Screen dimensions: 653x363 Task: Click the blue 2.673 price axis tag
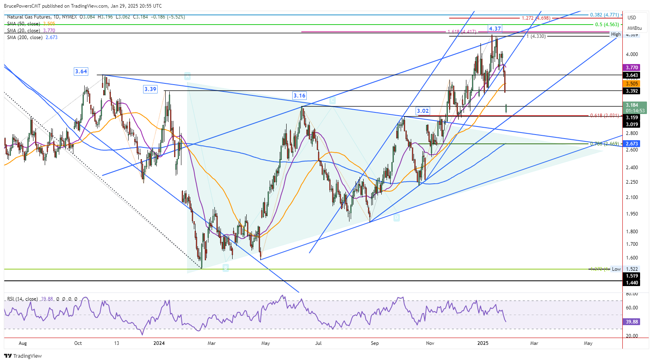tap(631, 144)
